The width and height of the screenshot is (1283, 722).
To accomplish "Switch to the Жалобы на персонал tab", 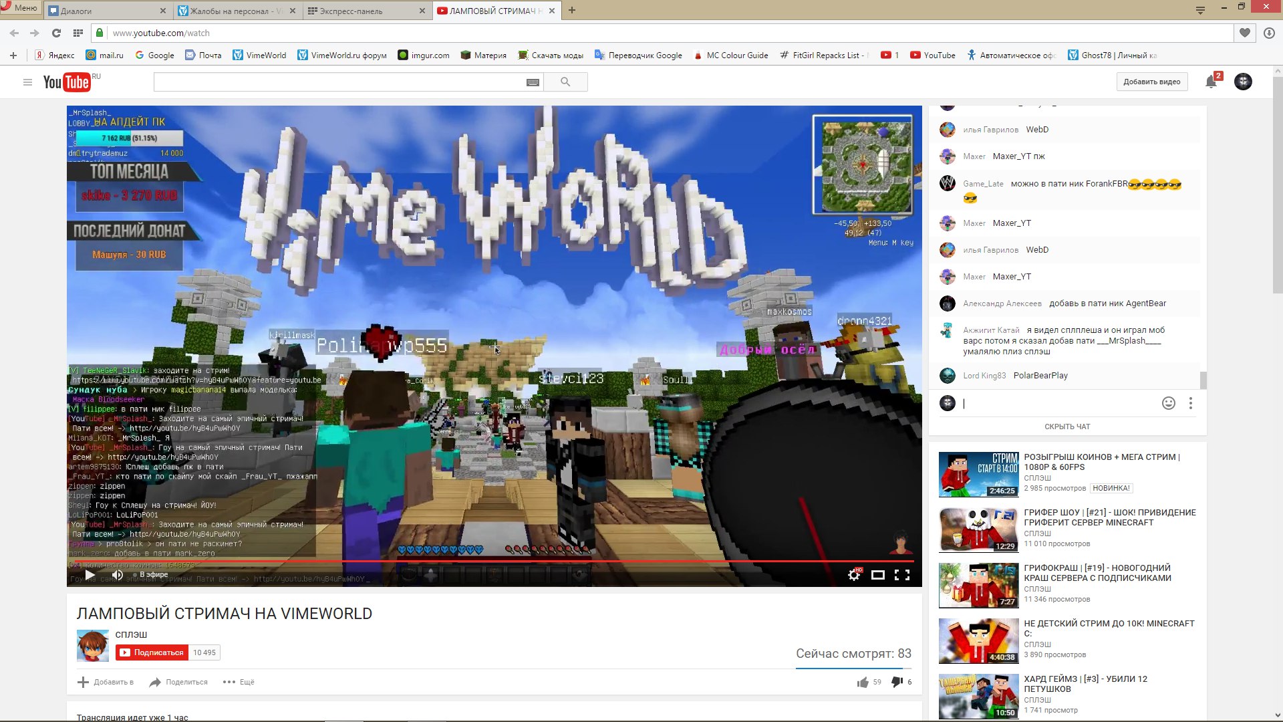I will coord(237,11).
